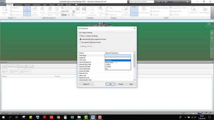Click the Navisworks application menu logo
The width and height of the screenshot is (214, 120).
[3, 2]
